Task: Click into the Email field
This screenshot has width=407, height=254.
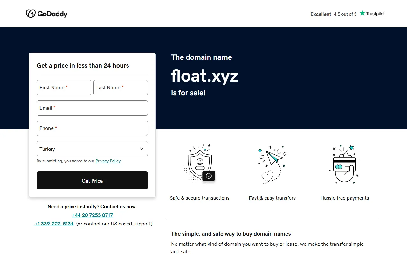Action: (x=92, y=108)
